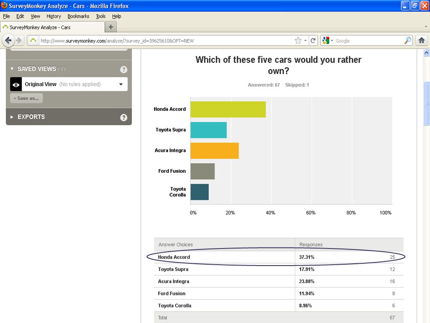Screen dimensions: 430x323
Task: Click the Answered: 67 text
Action: [x=263, y=85]
